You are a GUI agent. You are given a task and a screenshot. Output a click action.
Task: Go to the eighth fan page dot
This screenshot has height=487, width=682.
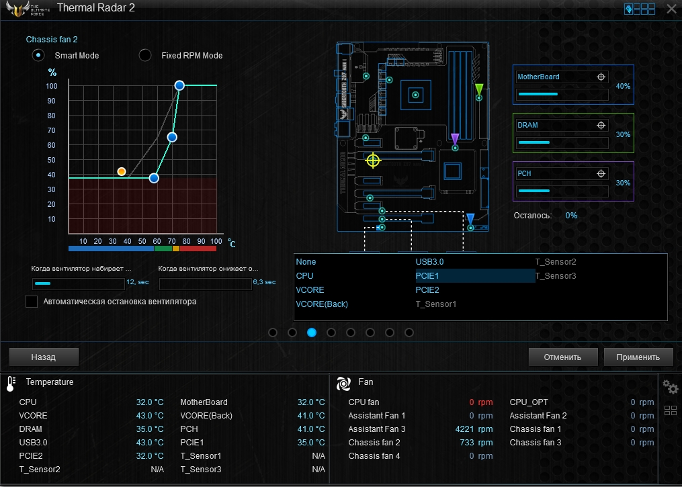click(409, 333)
